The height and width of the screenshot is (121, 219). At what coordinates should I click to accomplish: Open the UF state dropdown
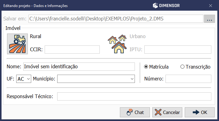[24, 79]
